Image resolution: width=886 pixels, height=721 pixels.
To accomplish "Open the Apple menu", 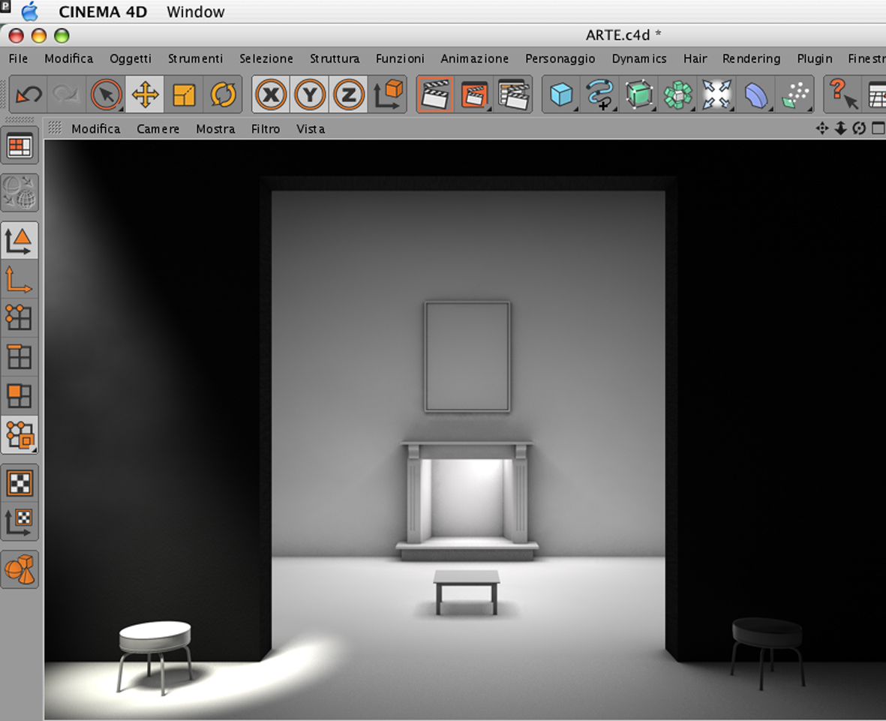I will pos(30,11).
